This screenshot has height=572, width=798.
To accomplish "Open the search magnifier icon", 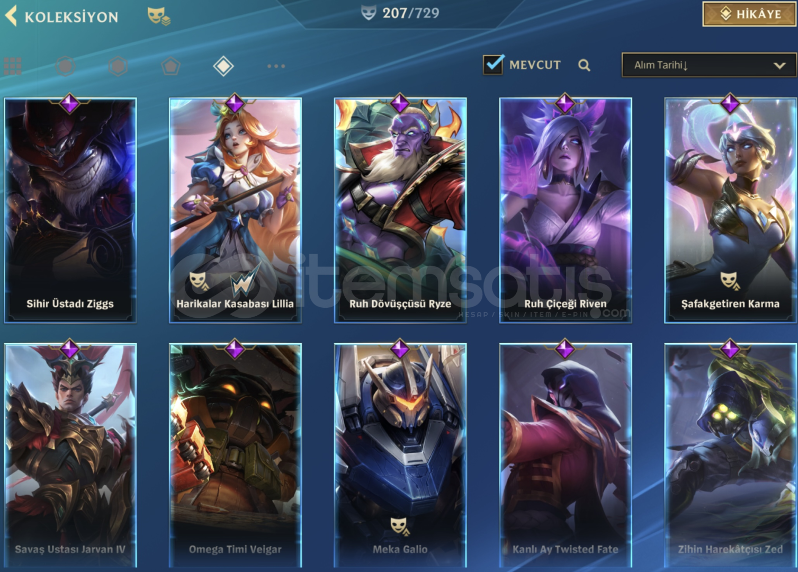I will click(x=584, y=65).
